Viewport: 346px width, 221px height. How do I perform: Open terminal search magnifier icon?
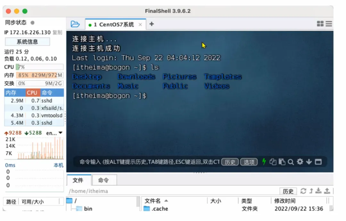coord(291,162)
